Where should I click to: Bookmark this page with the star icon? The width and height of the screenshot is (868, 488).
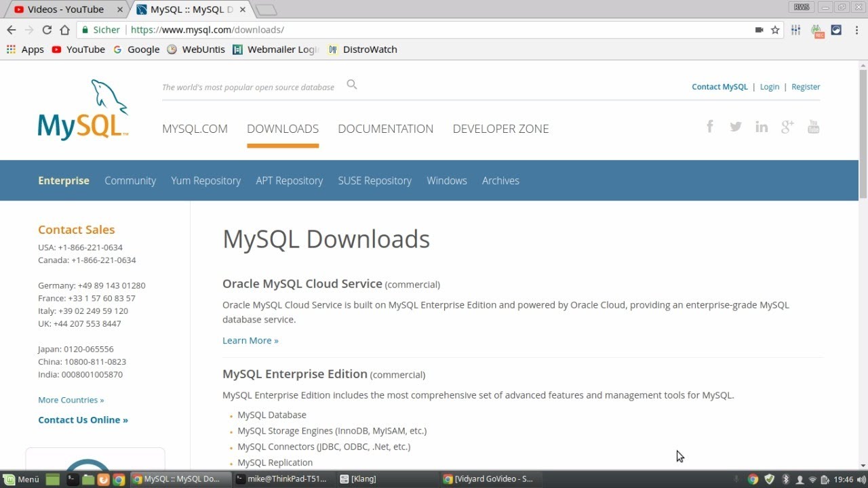click(776, 30)
